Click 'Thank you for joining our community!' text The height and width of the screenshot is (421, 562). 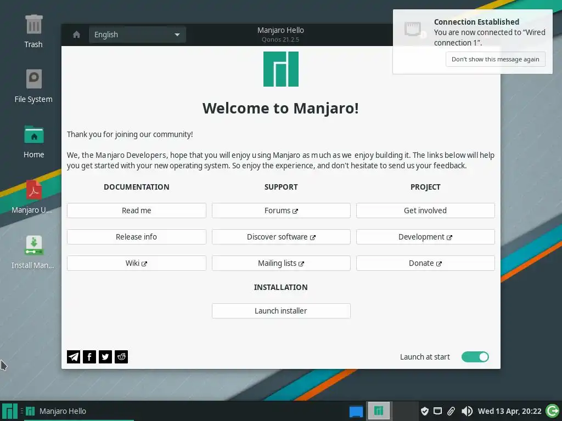tap(130, 134)
